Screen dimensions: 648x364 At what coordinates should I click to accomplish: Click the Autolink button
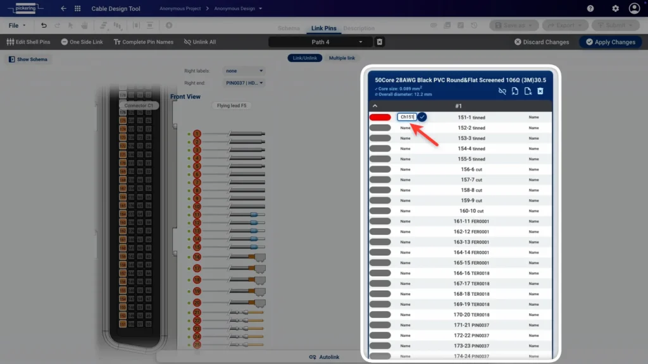pos(324,357)
